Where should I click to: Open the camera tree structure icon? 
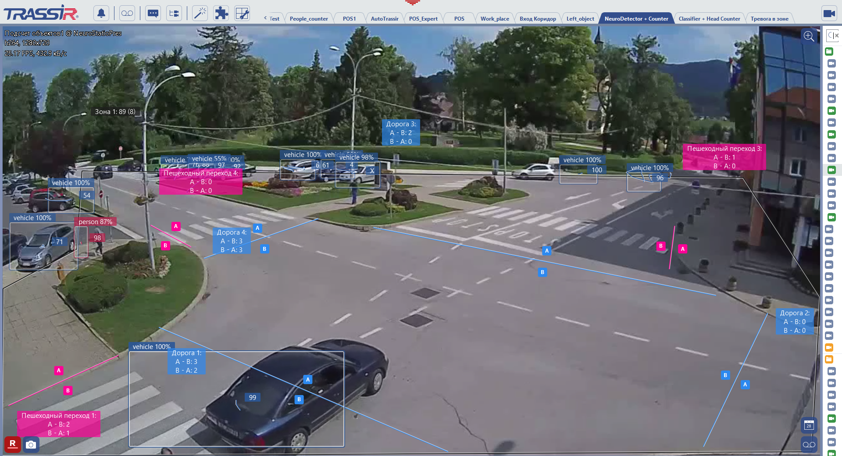174,13
